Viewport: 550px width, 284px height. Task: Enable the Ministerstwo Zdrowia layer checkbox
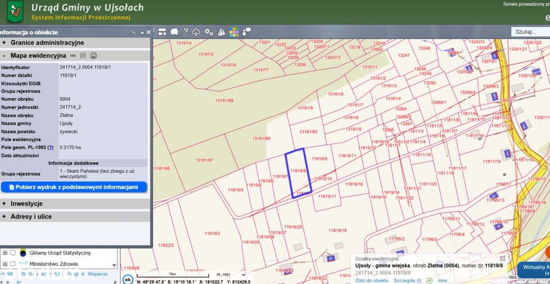pos(12,264)
